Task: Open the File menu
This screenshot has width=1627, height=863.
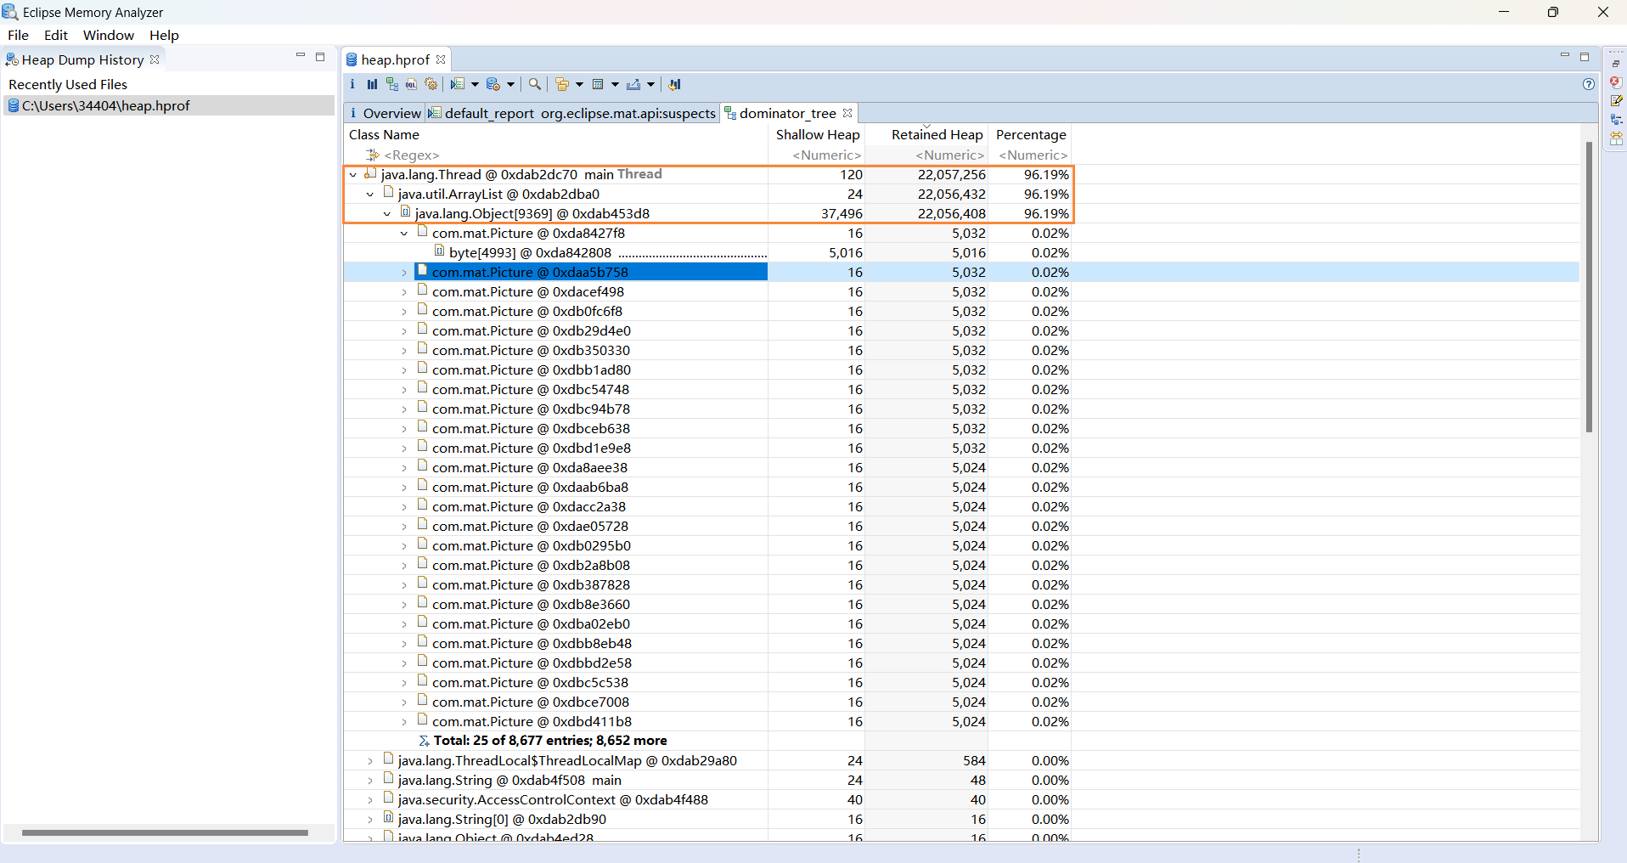Action: click(18, 35)
